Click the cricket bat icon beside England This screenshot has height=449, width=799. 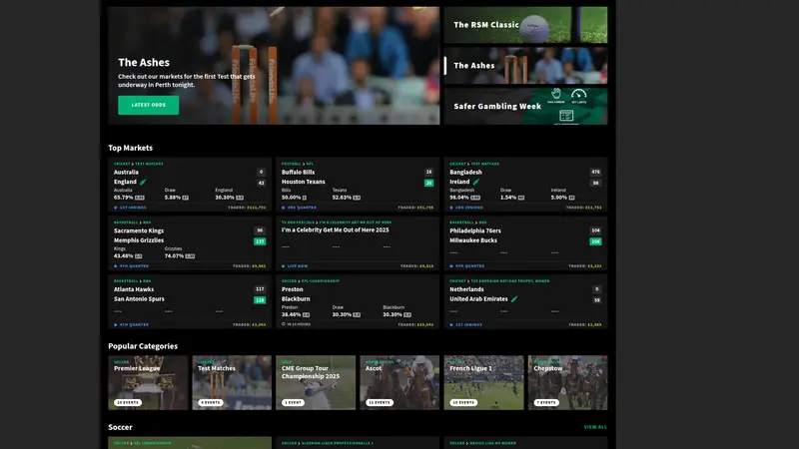pos(143,183)
